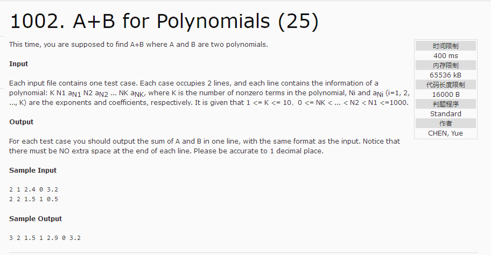Click first sample input line 2 1 2.4 0 3.2
This screenshot has height=255, width=491.
33,189
